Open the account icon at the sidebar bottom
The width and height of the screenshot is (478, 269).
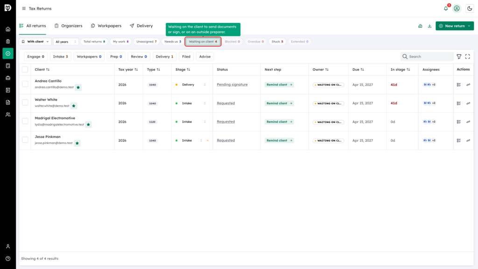(x=8, y=247)
